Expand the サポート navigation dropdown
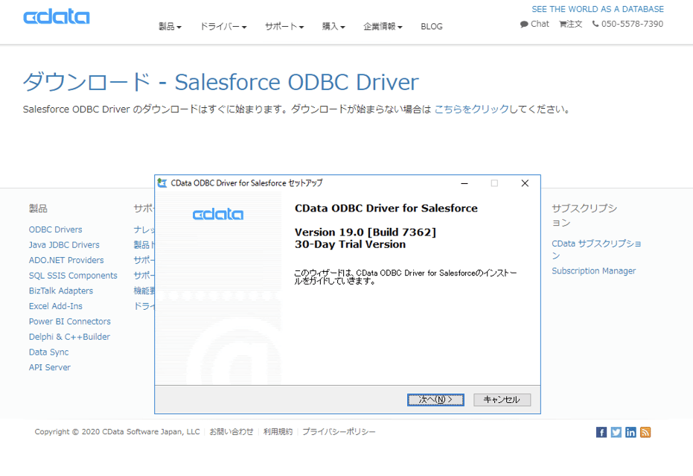 (284, 27)
